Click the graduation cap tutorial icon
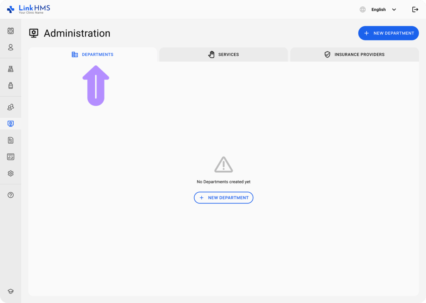 (11, 291)
